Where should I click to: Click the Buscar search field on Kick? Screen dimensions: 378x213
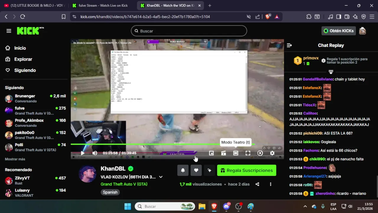click(x=189, y=31)
